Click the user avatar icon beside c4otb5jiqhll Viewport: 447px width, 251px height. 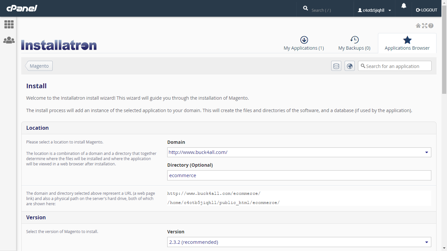(x=360, y=10)
